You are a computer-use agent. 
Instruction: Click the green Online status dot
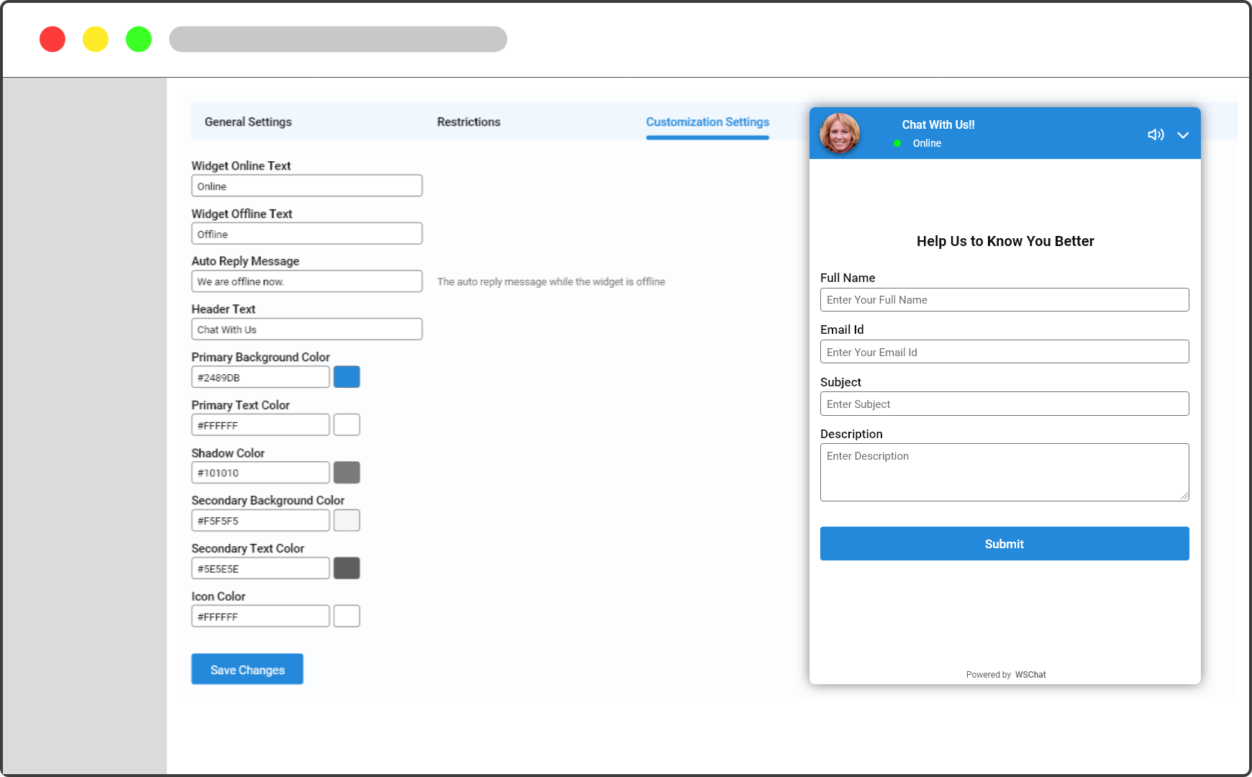(x=897, y=143)
